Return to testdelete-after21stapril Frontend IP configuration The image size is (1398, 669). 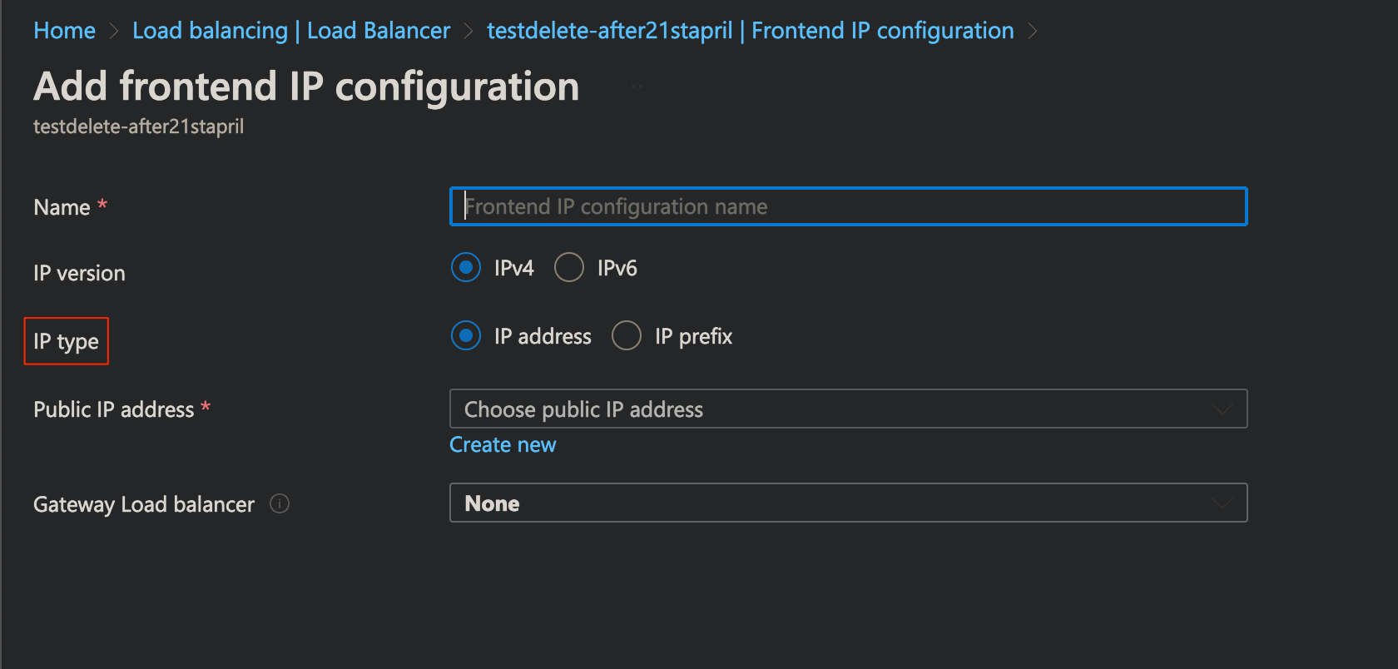coord(750,31)
